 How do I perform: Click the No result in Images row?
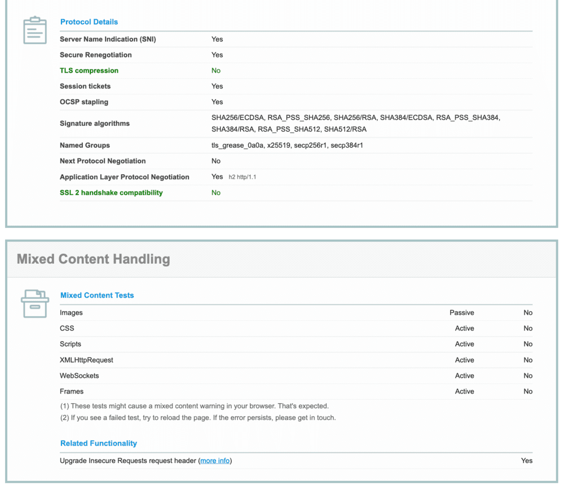pos(528,313)
